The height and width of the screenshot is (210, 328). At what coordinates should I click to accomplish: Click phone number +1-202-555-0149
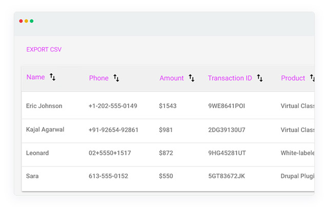pos(113,106)
